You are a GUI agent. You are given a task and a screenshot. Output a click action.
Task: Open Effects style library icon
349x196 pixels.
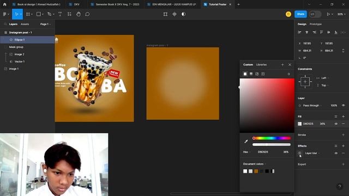tap(336, 146)
